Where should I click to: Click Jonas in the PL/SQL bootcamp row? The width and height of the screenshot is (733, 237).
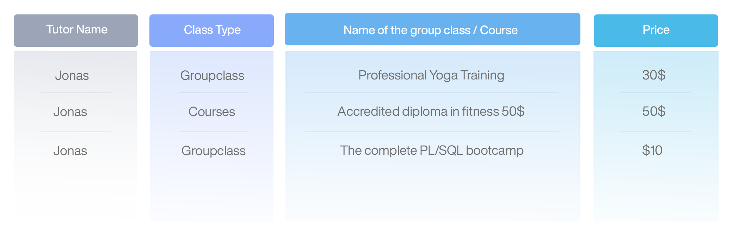(70, 151)
